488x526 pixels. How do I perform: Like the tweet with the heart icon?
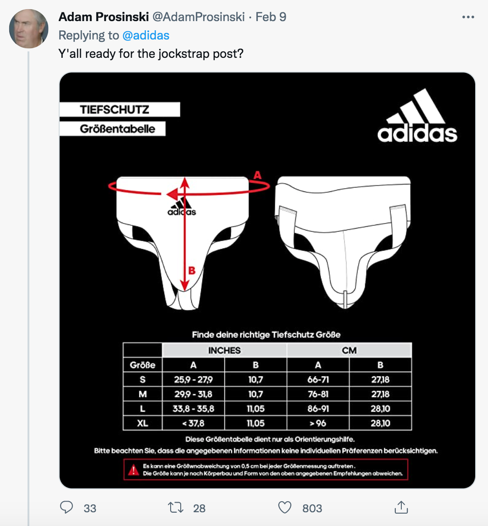tap(285, 507)
